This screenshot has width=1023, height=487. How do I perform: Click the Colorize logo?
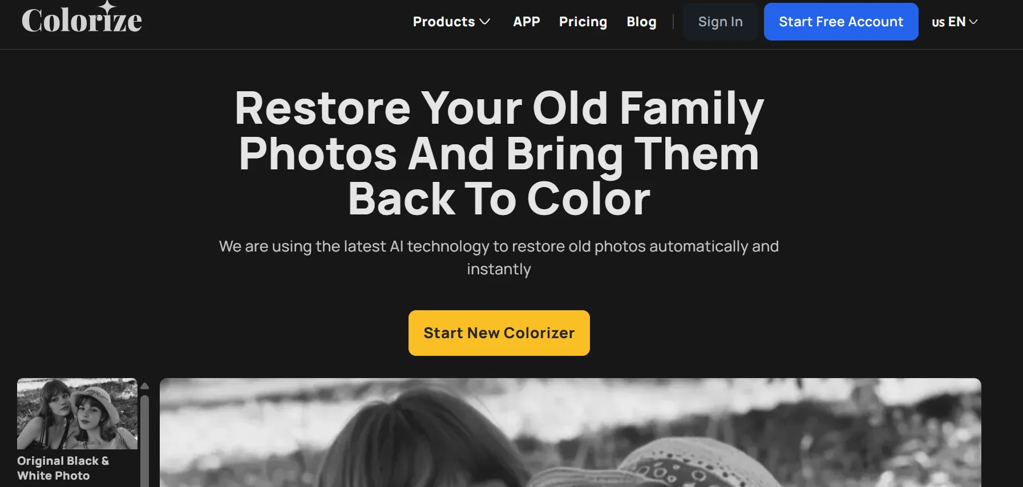pyautogui.click(x=81, y=19)
